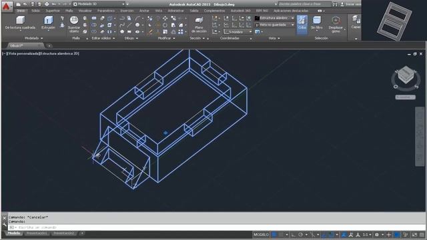Click the Sin filtro selection filter icon
Screen dimensions: 427x240
click(317, 21)
